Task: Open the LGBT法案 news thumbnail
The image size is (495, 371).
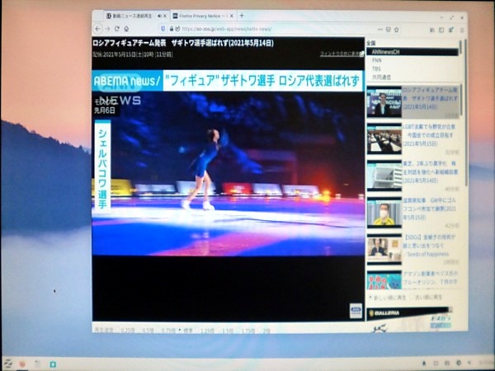Action: click(384, 139)
